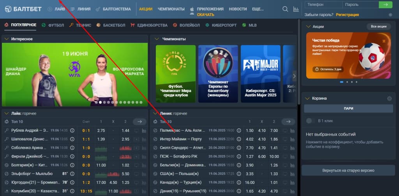
Task: Open Футбол. Чемпионат Мира среди клубов card
Action: 176,74
